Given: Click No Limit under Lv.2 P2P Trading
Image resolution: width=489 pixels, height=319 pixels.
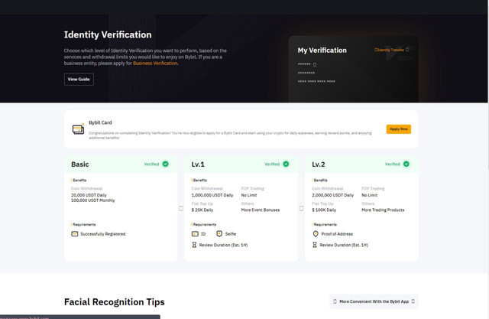Looking at the screenshot, I should 370,195.
